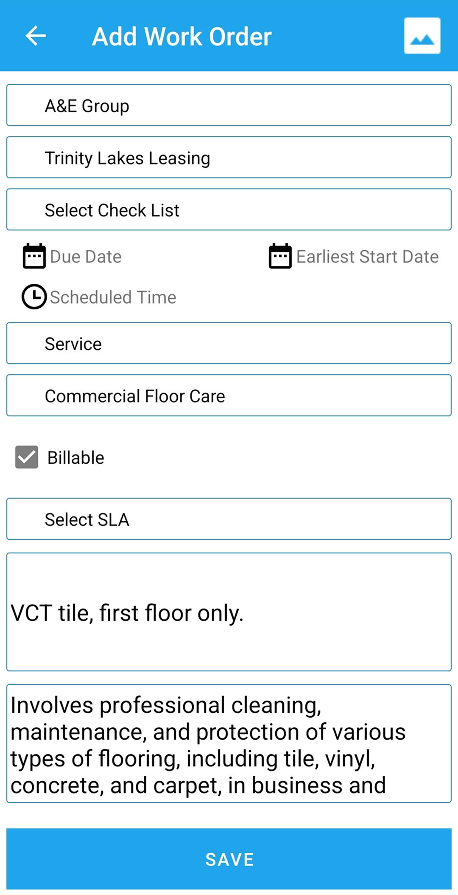Open the Select Check List dropdown
Viewport: 458px width, 895px height.
coord(229,210)
